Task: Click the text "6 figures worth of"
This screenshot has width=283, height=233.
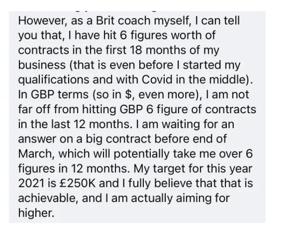Action: click(x=167, y=36)
